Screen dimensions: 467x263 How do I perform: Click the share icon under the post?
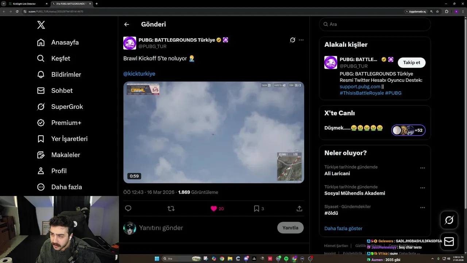tap(299, 209)
